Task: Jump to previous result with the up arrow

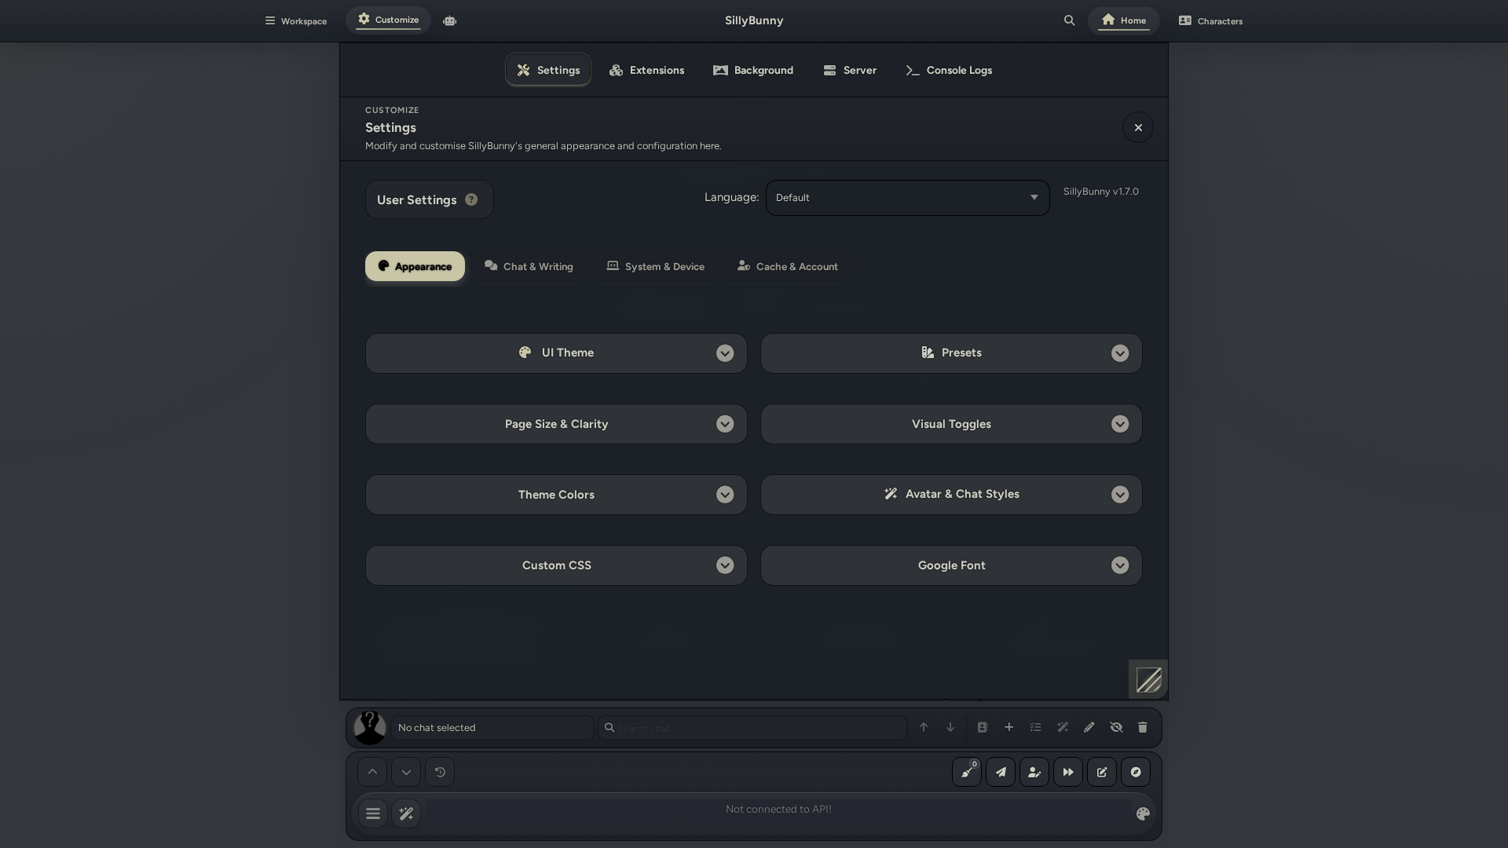Action: 924,728
